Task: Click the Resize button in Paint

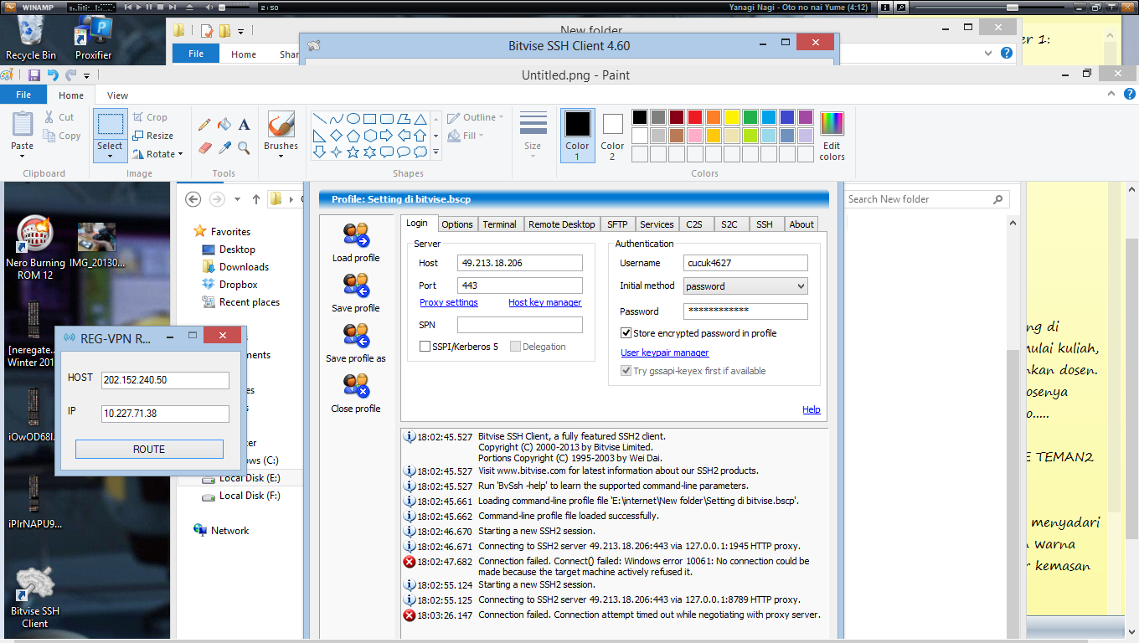Action: (x=153, y=136)
